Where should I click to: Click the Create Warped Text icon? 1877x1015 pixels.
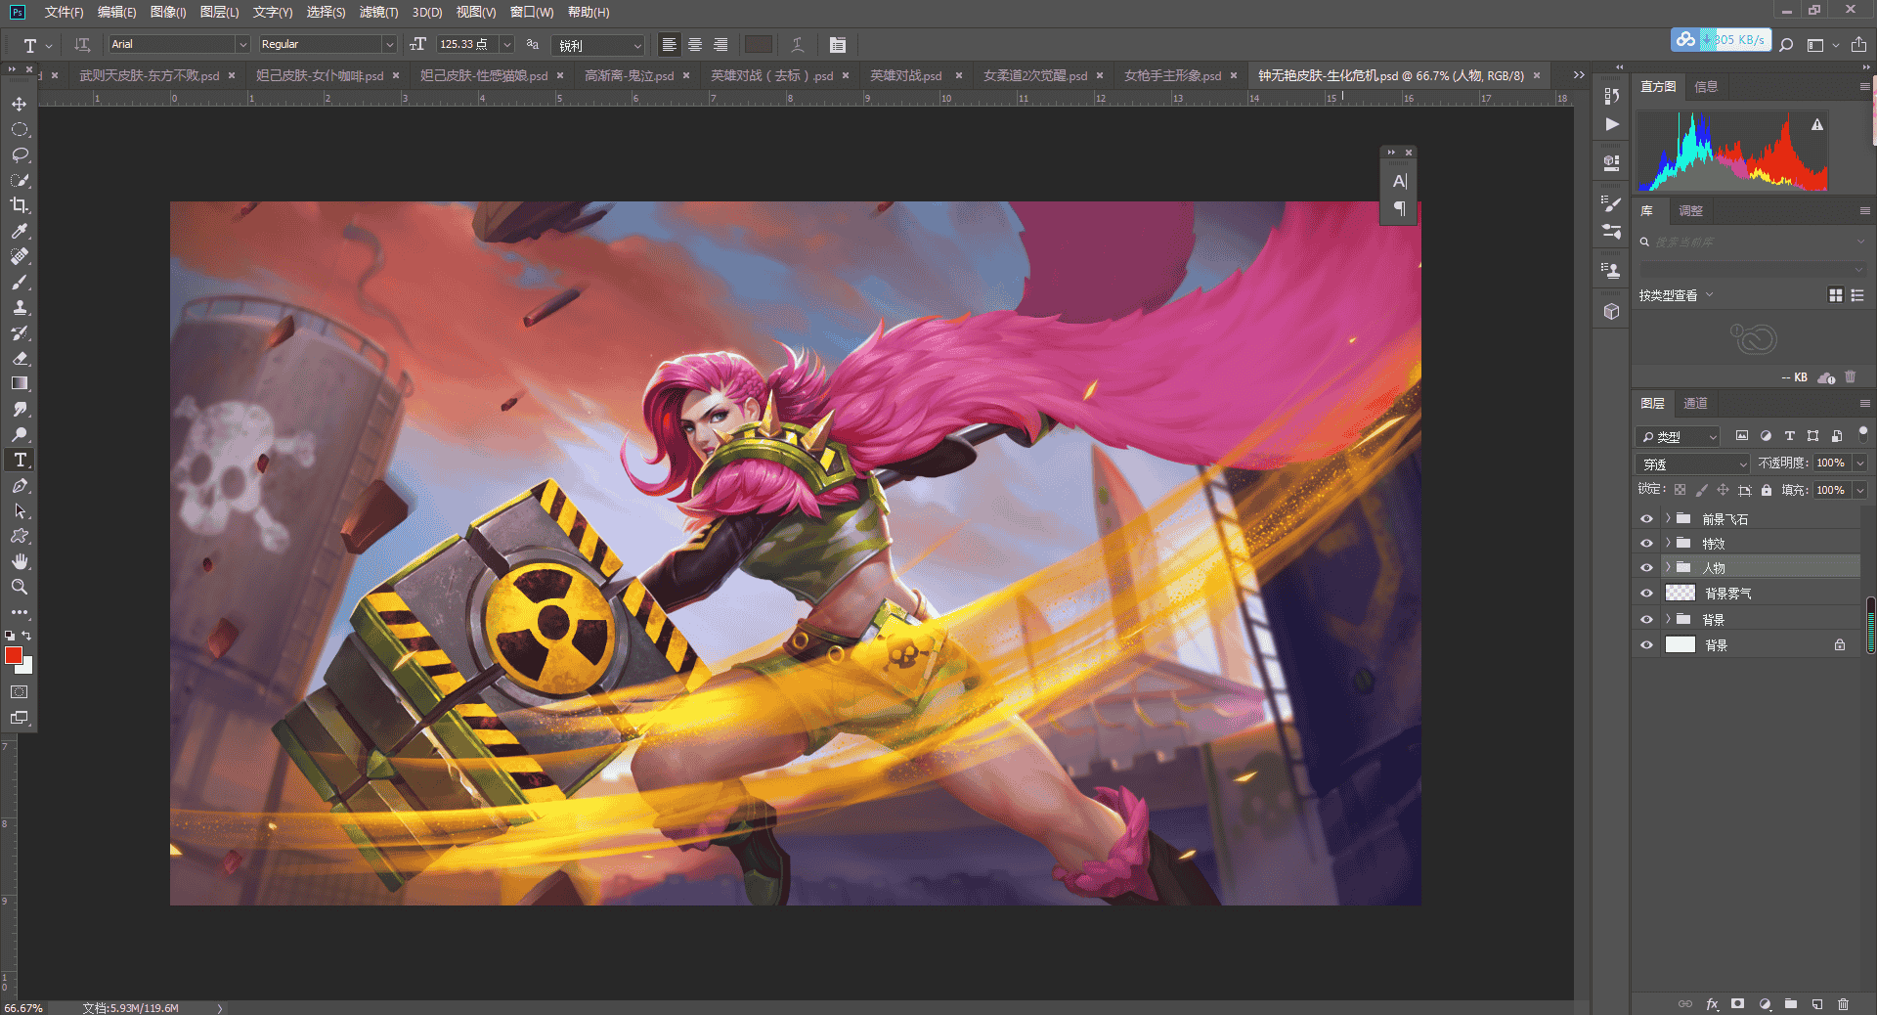tap(798, 44)
